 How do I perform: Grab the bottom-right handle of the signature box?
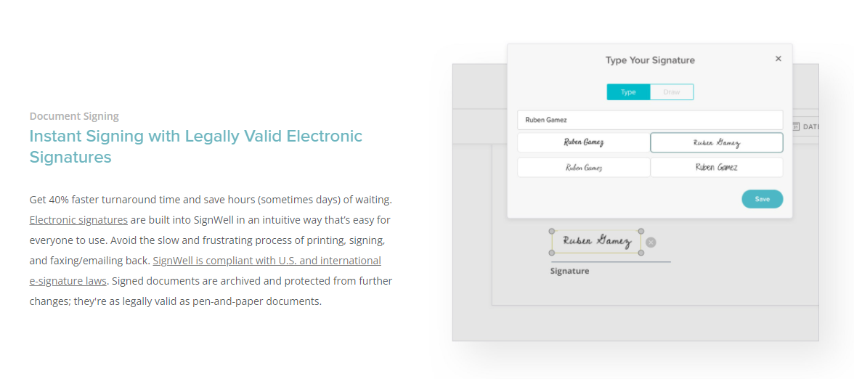pos(641,253)
